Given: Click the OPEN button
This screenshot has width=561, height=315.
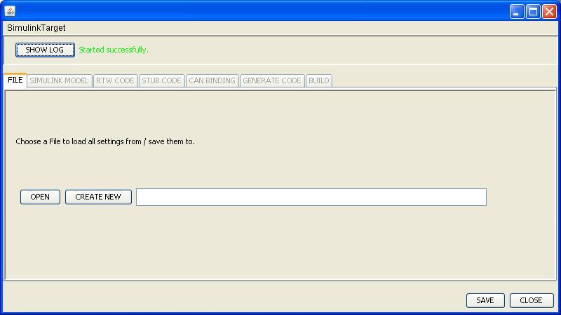Looking at the screenshot, I should click(40, 197).
